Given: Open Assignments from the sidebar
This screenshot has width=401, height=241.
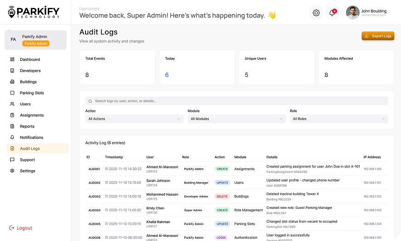Looking at the screenshot, I should tap(32, 115).
